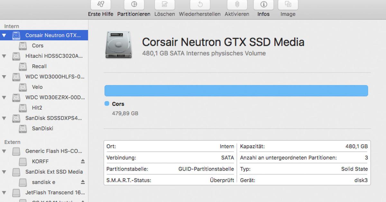The image size is (386, 202).
Task: Click the Corsair Neutron GTX SSD Media title
Action: click(223, 42)
